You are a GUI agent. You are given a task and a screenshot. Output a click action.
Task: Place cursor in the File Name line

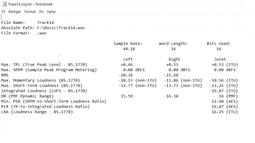27,22
